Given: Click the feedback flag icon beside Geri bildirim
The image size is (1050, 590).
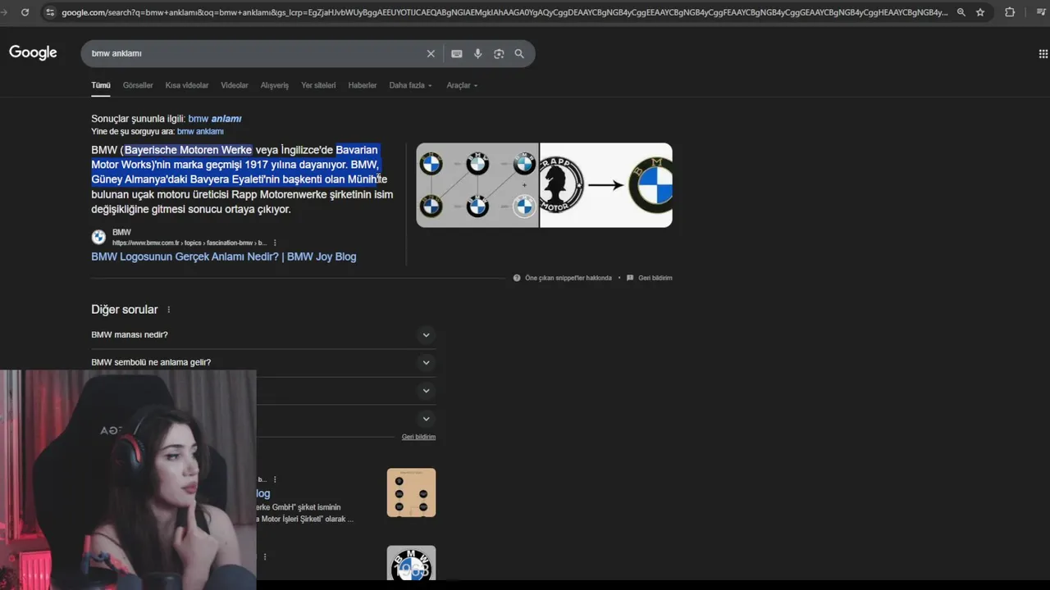Looking at the screenshot, I should 630,278.
